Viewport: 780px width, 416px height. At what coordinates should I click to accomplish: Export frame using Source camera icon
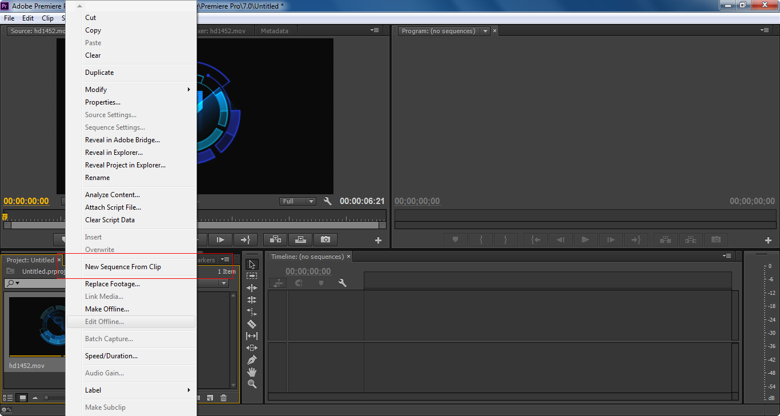point(325,239)
